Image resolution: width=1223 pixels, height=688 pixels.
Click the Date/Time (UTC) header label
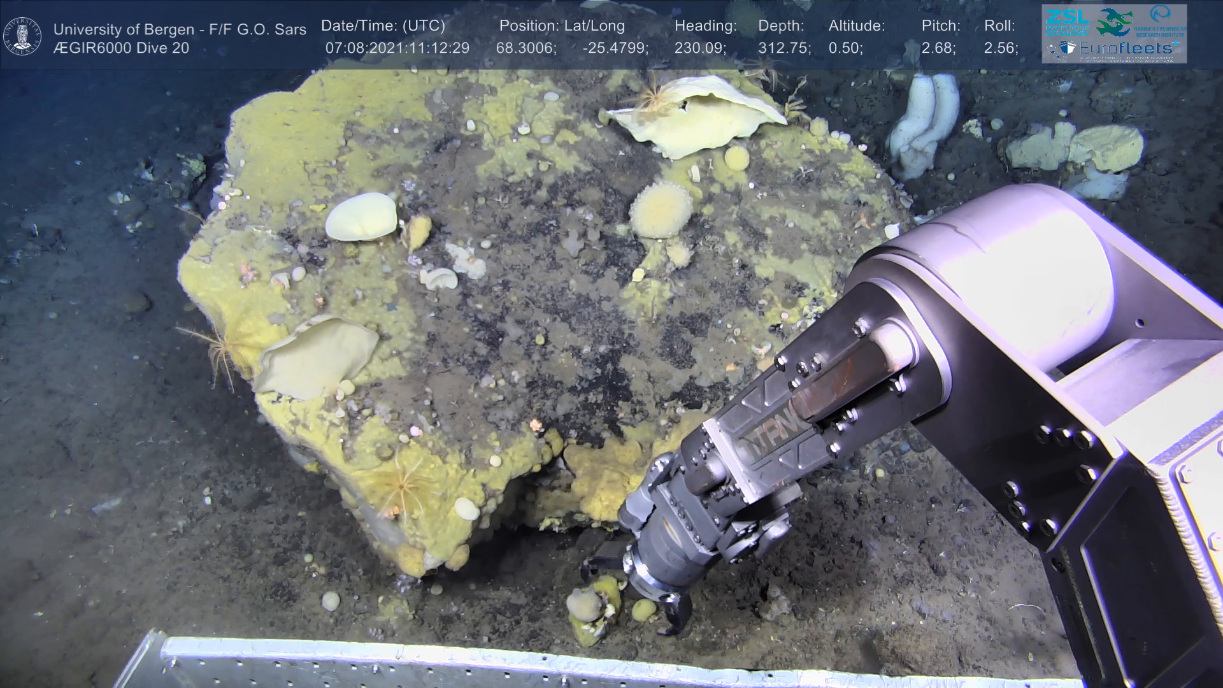click(x=383, y=26)
